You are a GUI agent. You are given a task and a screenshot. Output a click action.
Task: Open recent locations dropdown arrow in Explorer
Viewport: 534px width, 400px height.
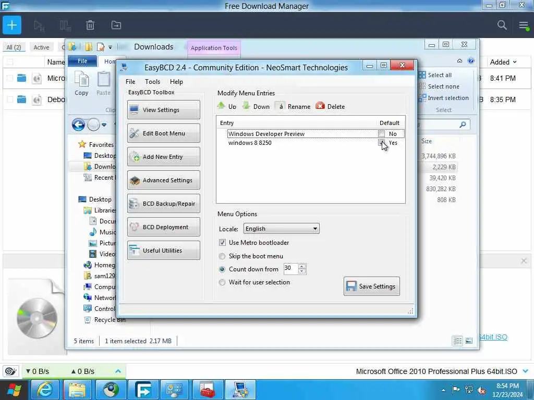click(x=104, y=125)
